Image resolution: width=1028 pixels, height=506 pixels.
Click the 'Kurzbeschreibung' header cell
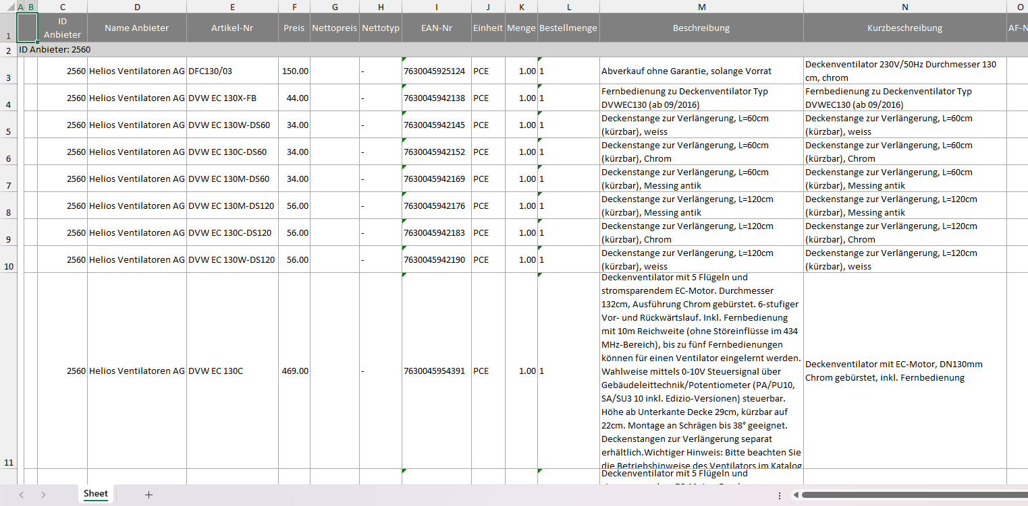pyautogui.click(x=904, y=28)
